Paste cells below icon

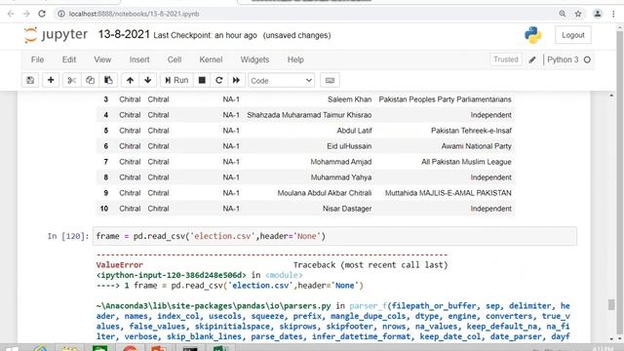point(108,80)
